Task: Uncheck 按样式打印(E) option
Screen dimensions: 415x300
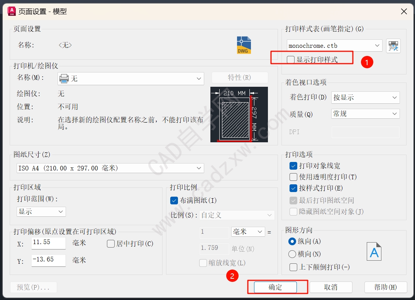Action: click(x=293, y=188)
